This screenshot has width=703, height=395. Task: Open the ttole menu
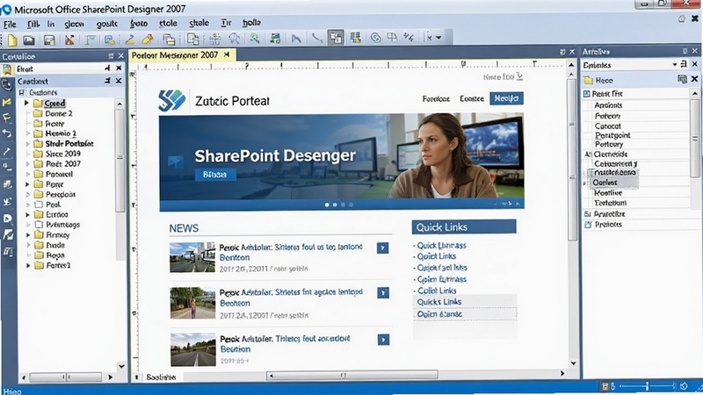(x=168, y=24)
